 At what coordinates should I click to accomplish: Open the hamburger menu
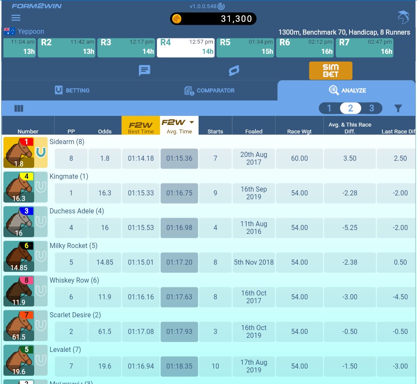[x=16, y=18]
